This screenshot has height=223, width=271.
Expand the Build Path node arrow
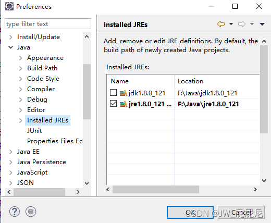coord(21,68)
